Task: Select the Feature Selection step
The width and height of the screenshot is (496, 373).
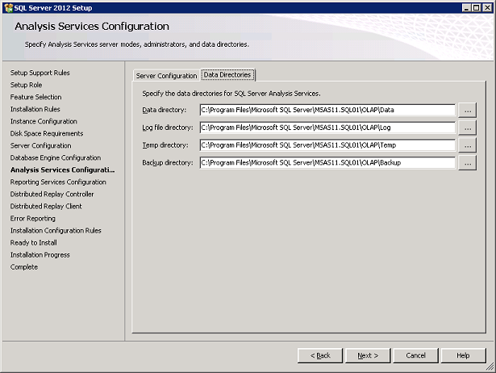Action: point(35,97)
